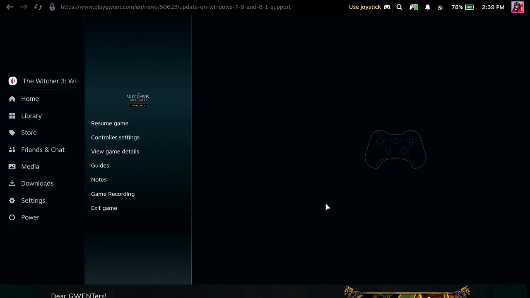530x298 pixels.
Task: Click the Use joystick label
Action: (x=365, y=7)
